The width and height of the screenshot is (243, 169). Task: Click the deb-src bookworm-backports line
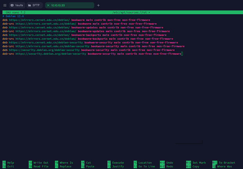(x=88, y=39)
